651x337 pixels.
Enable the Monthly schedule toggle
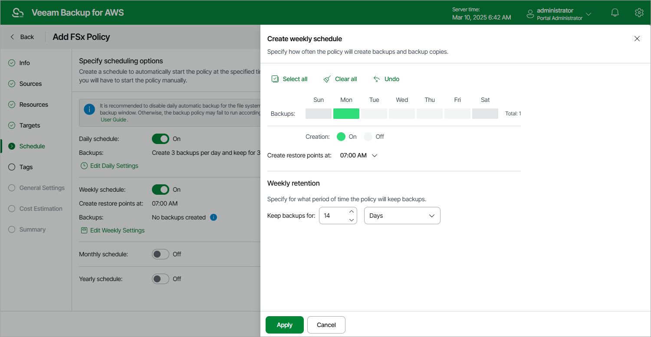click(161, 254)
